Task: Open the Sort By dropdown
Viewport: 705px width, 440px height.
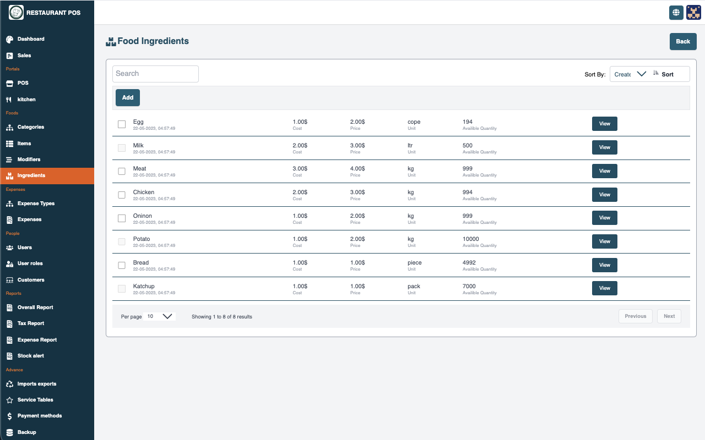Action: pyautogui.click(x=630, y=74)
